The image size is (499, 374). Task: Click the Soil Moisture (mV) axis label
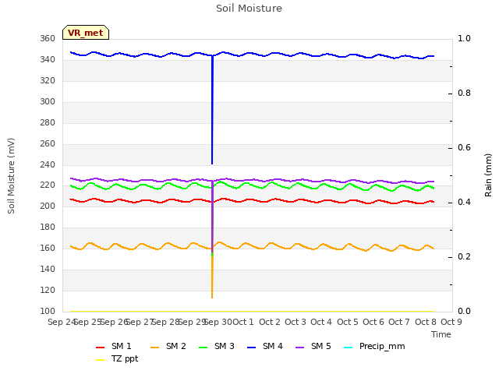click(x=11, y=176)
